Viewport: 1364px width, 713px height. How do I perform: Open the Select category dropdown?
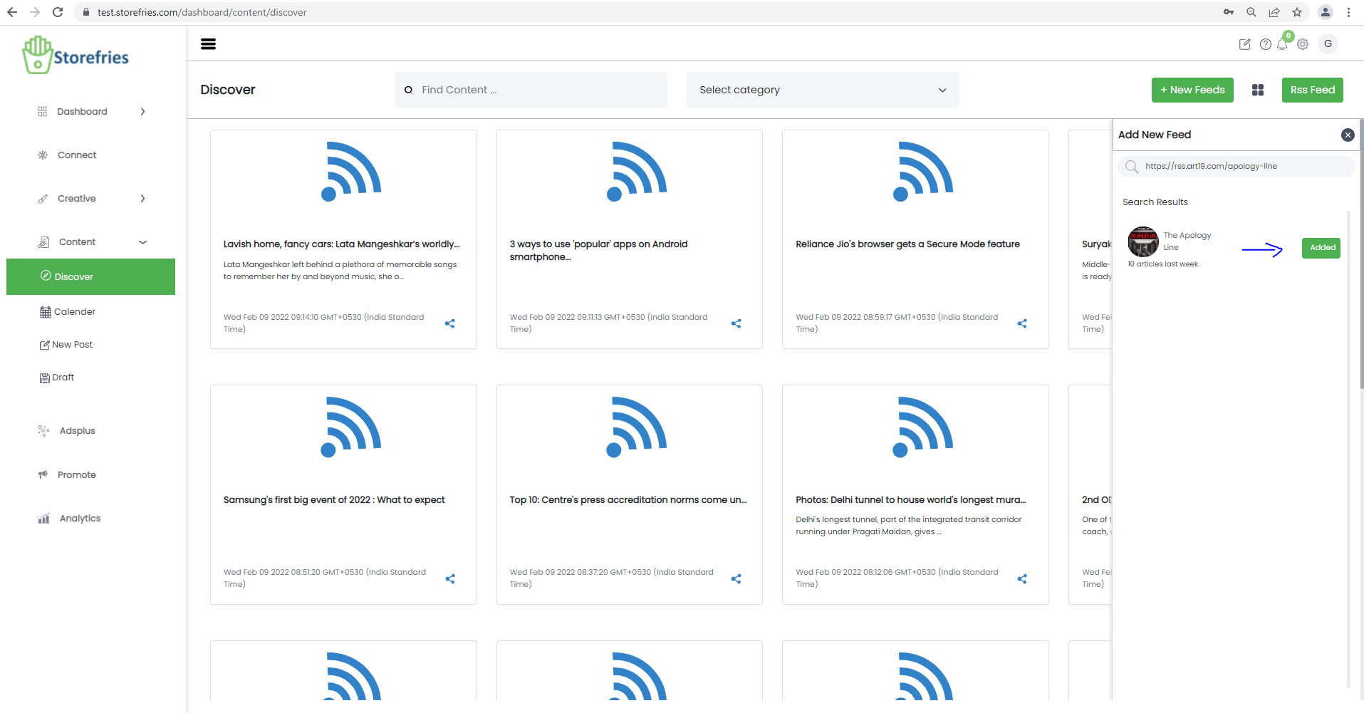[823, 90]
